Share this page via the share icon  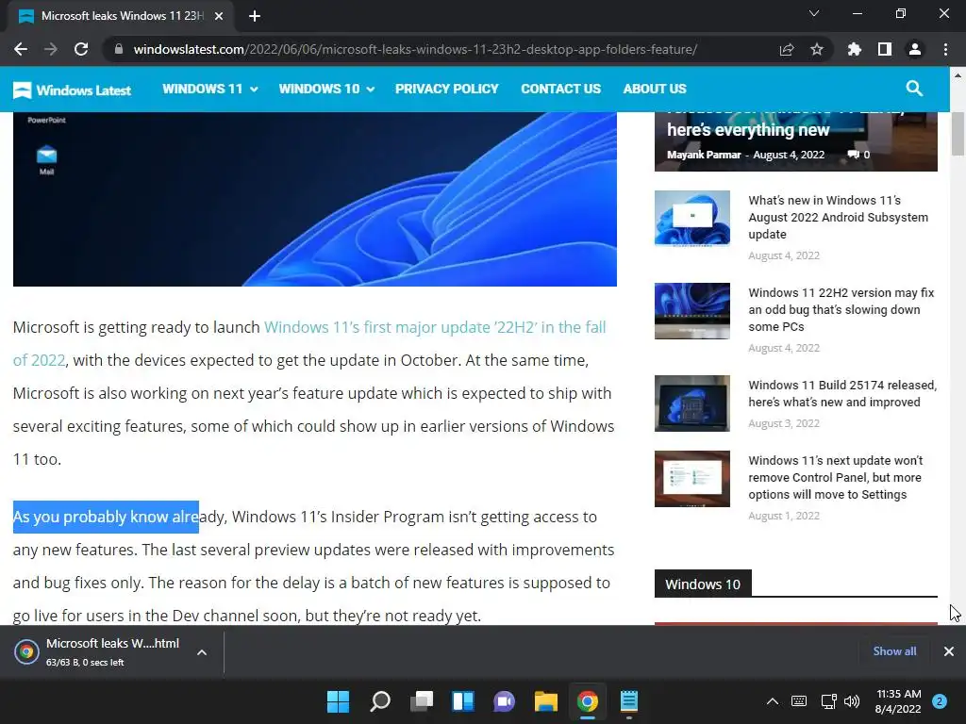point(787,49)
